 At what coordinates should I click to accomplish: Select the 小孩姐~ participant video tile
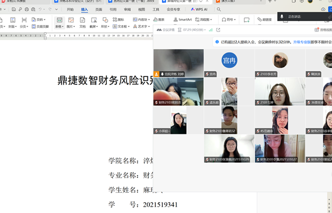tap(178, 120)
